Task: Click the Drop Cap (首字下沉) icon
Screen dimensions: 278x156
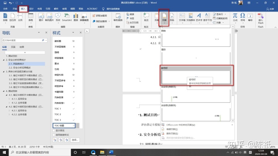Action: [x=207, y=15]
